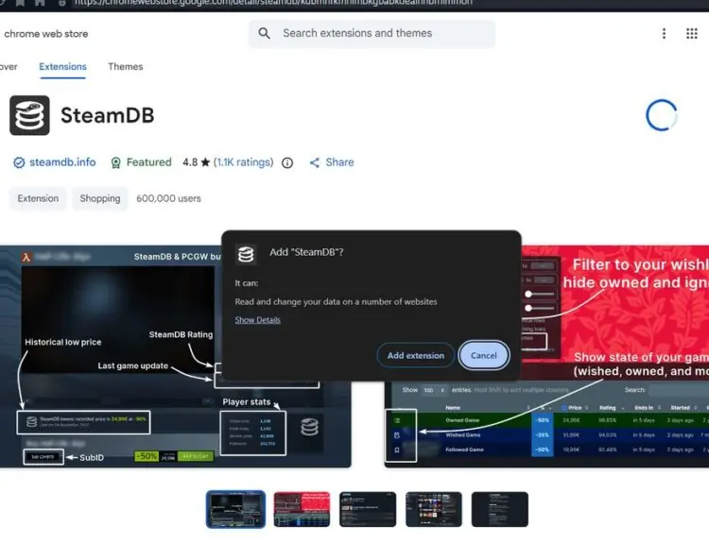Click the SteamDB icon in the dialog
The width and height of the screenshot is (709, 543).
(x=246, y=254)
